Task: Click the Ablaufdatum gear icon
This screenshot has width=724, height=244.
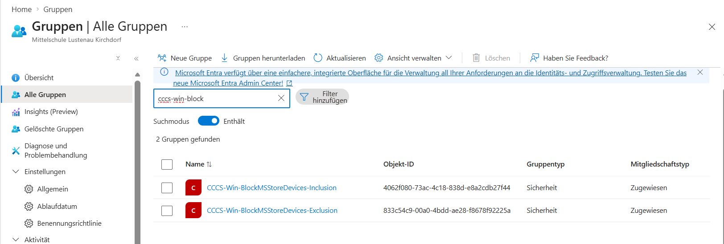Action: pyautogui.click(x=29, y=207)
